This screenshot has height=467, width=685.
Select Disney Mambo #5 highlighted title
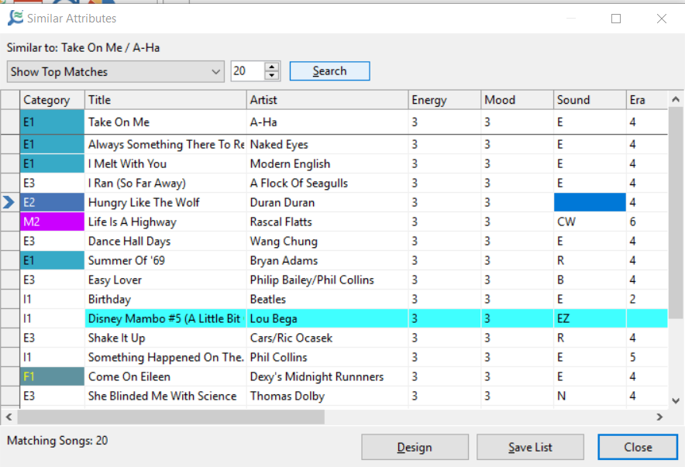coord(166,318)
